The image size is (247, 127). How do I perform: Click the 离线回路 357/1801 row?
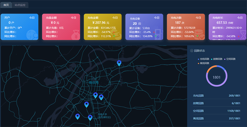(217, 118)
